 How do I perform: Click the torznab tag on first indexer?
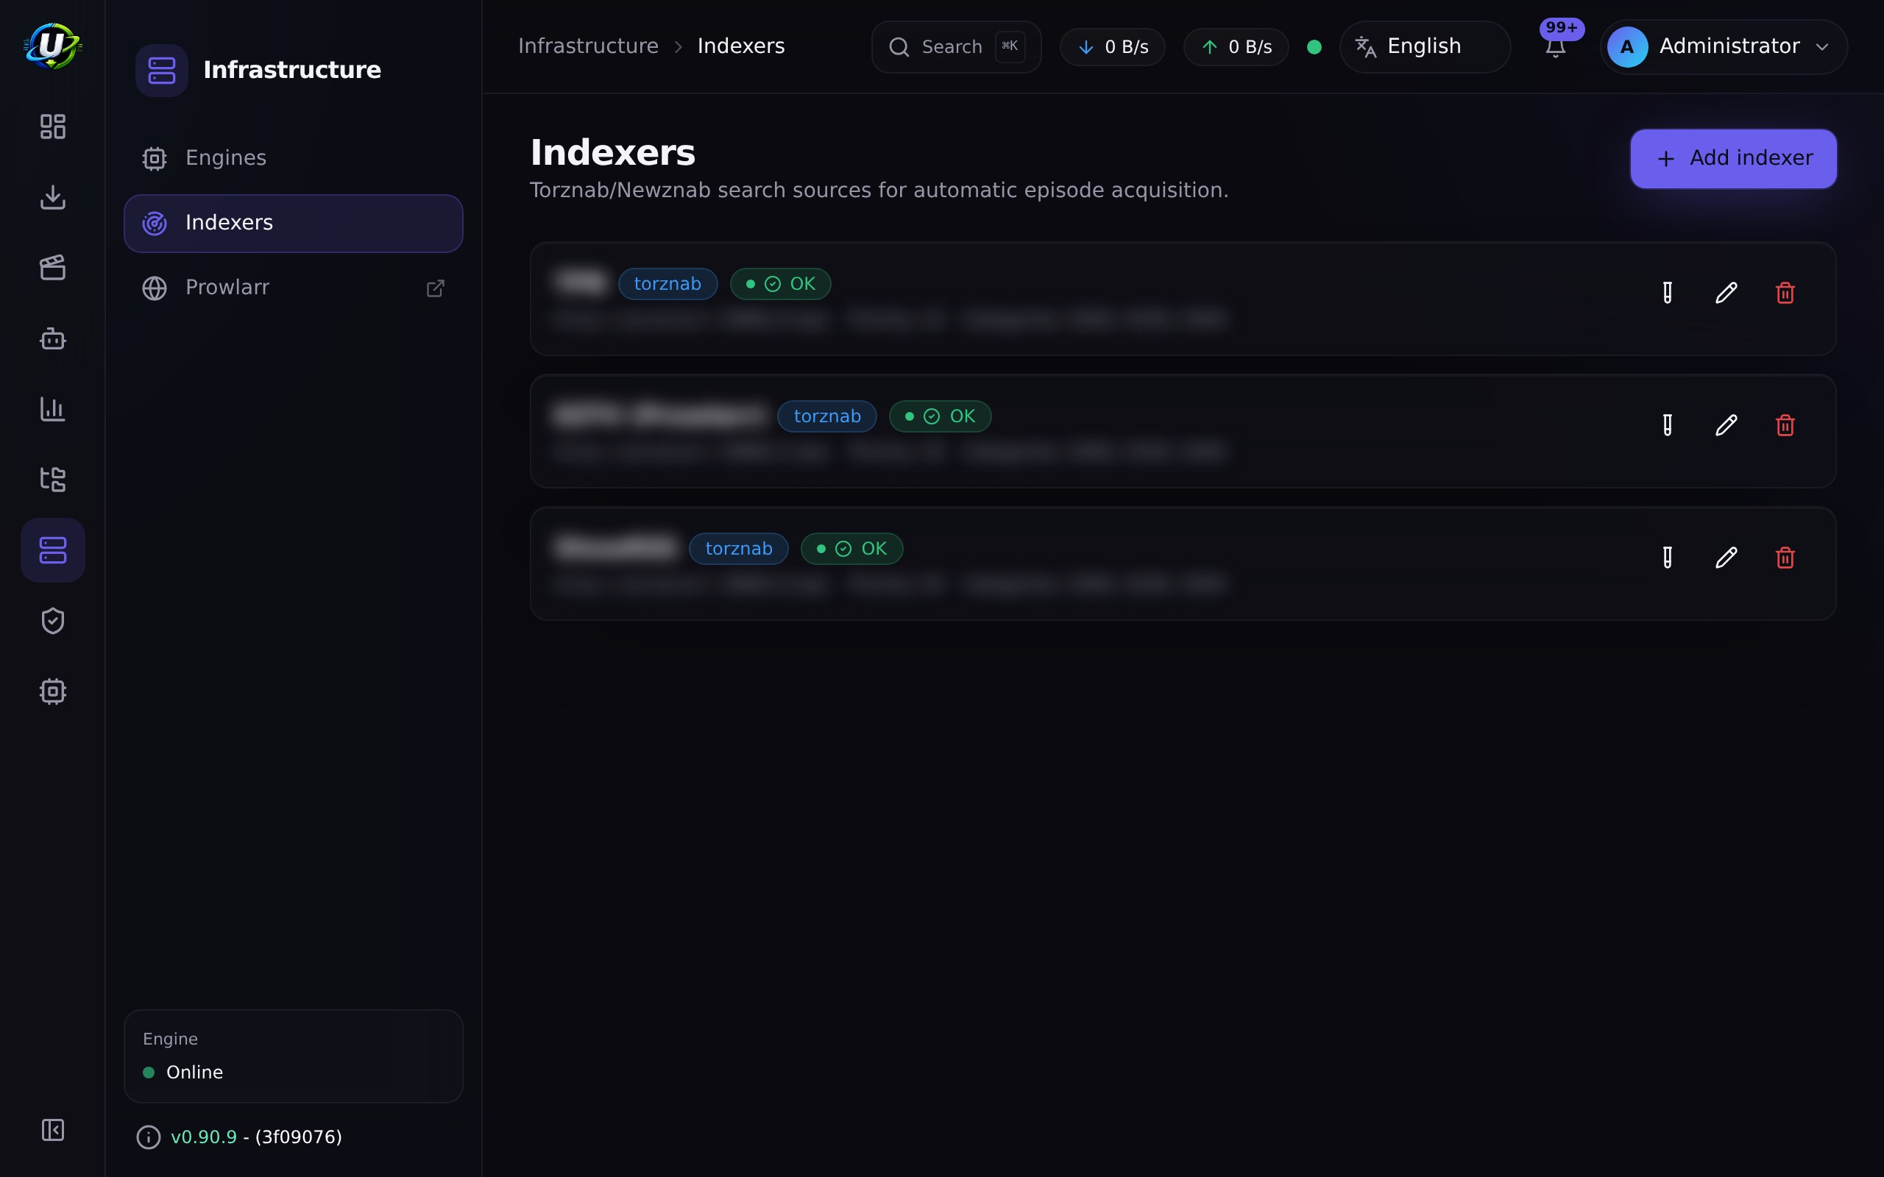[x=667, y=284]
